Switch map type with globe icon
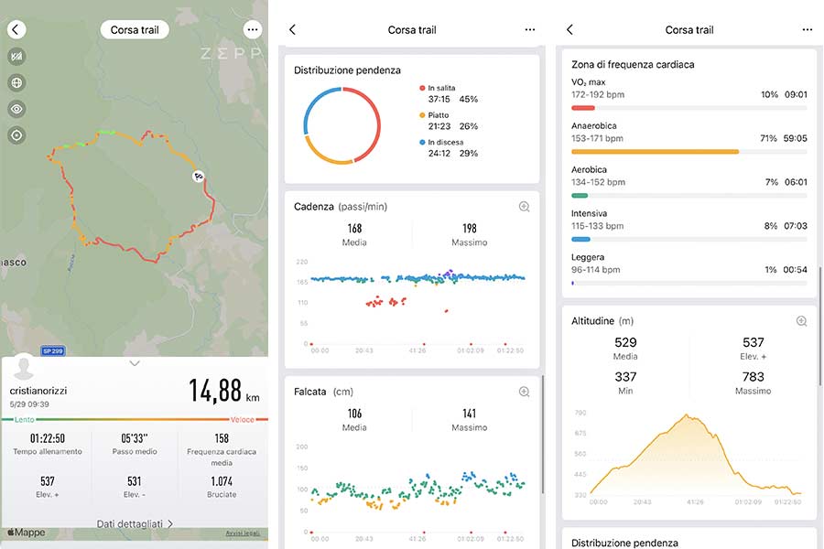Image resolution: width=824 pixels, height=549 pixels. coord(16,82)
